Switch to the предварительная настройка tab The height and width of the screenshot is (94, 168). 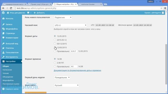point(14,4)
